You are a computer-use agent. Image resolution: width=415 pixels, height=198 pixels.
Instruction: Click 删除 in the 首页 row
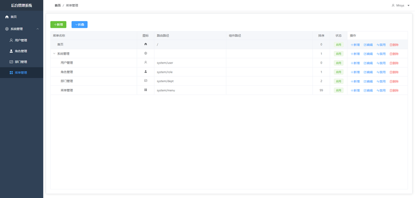(x=394, y=45)
